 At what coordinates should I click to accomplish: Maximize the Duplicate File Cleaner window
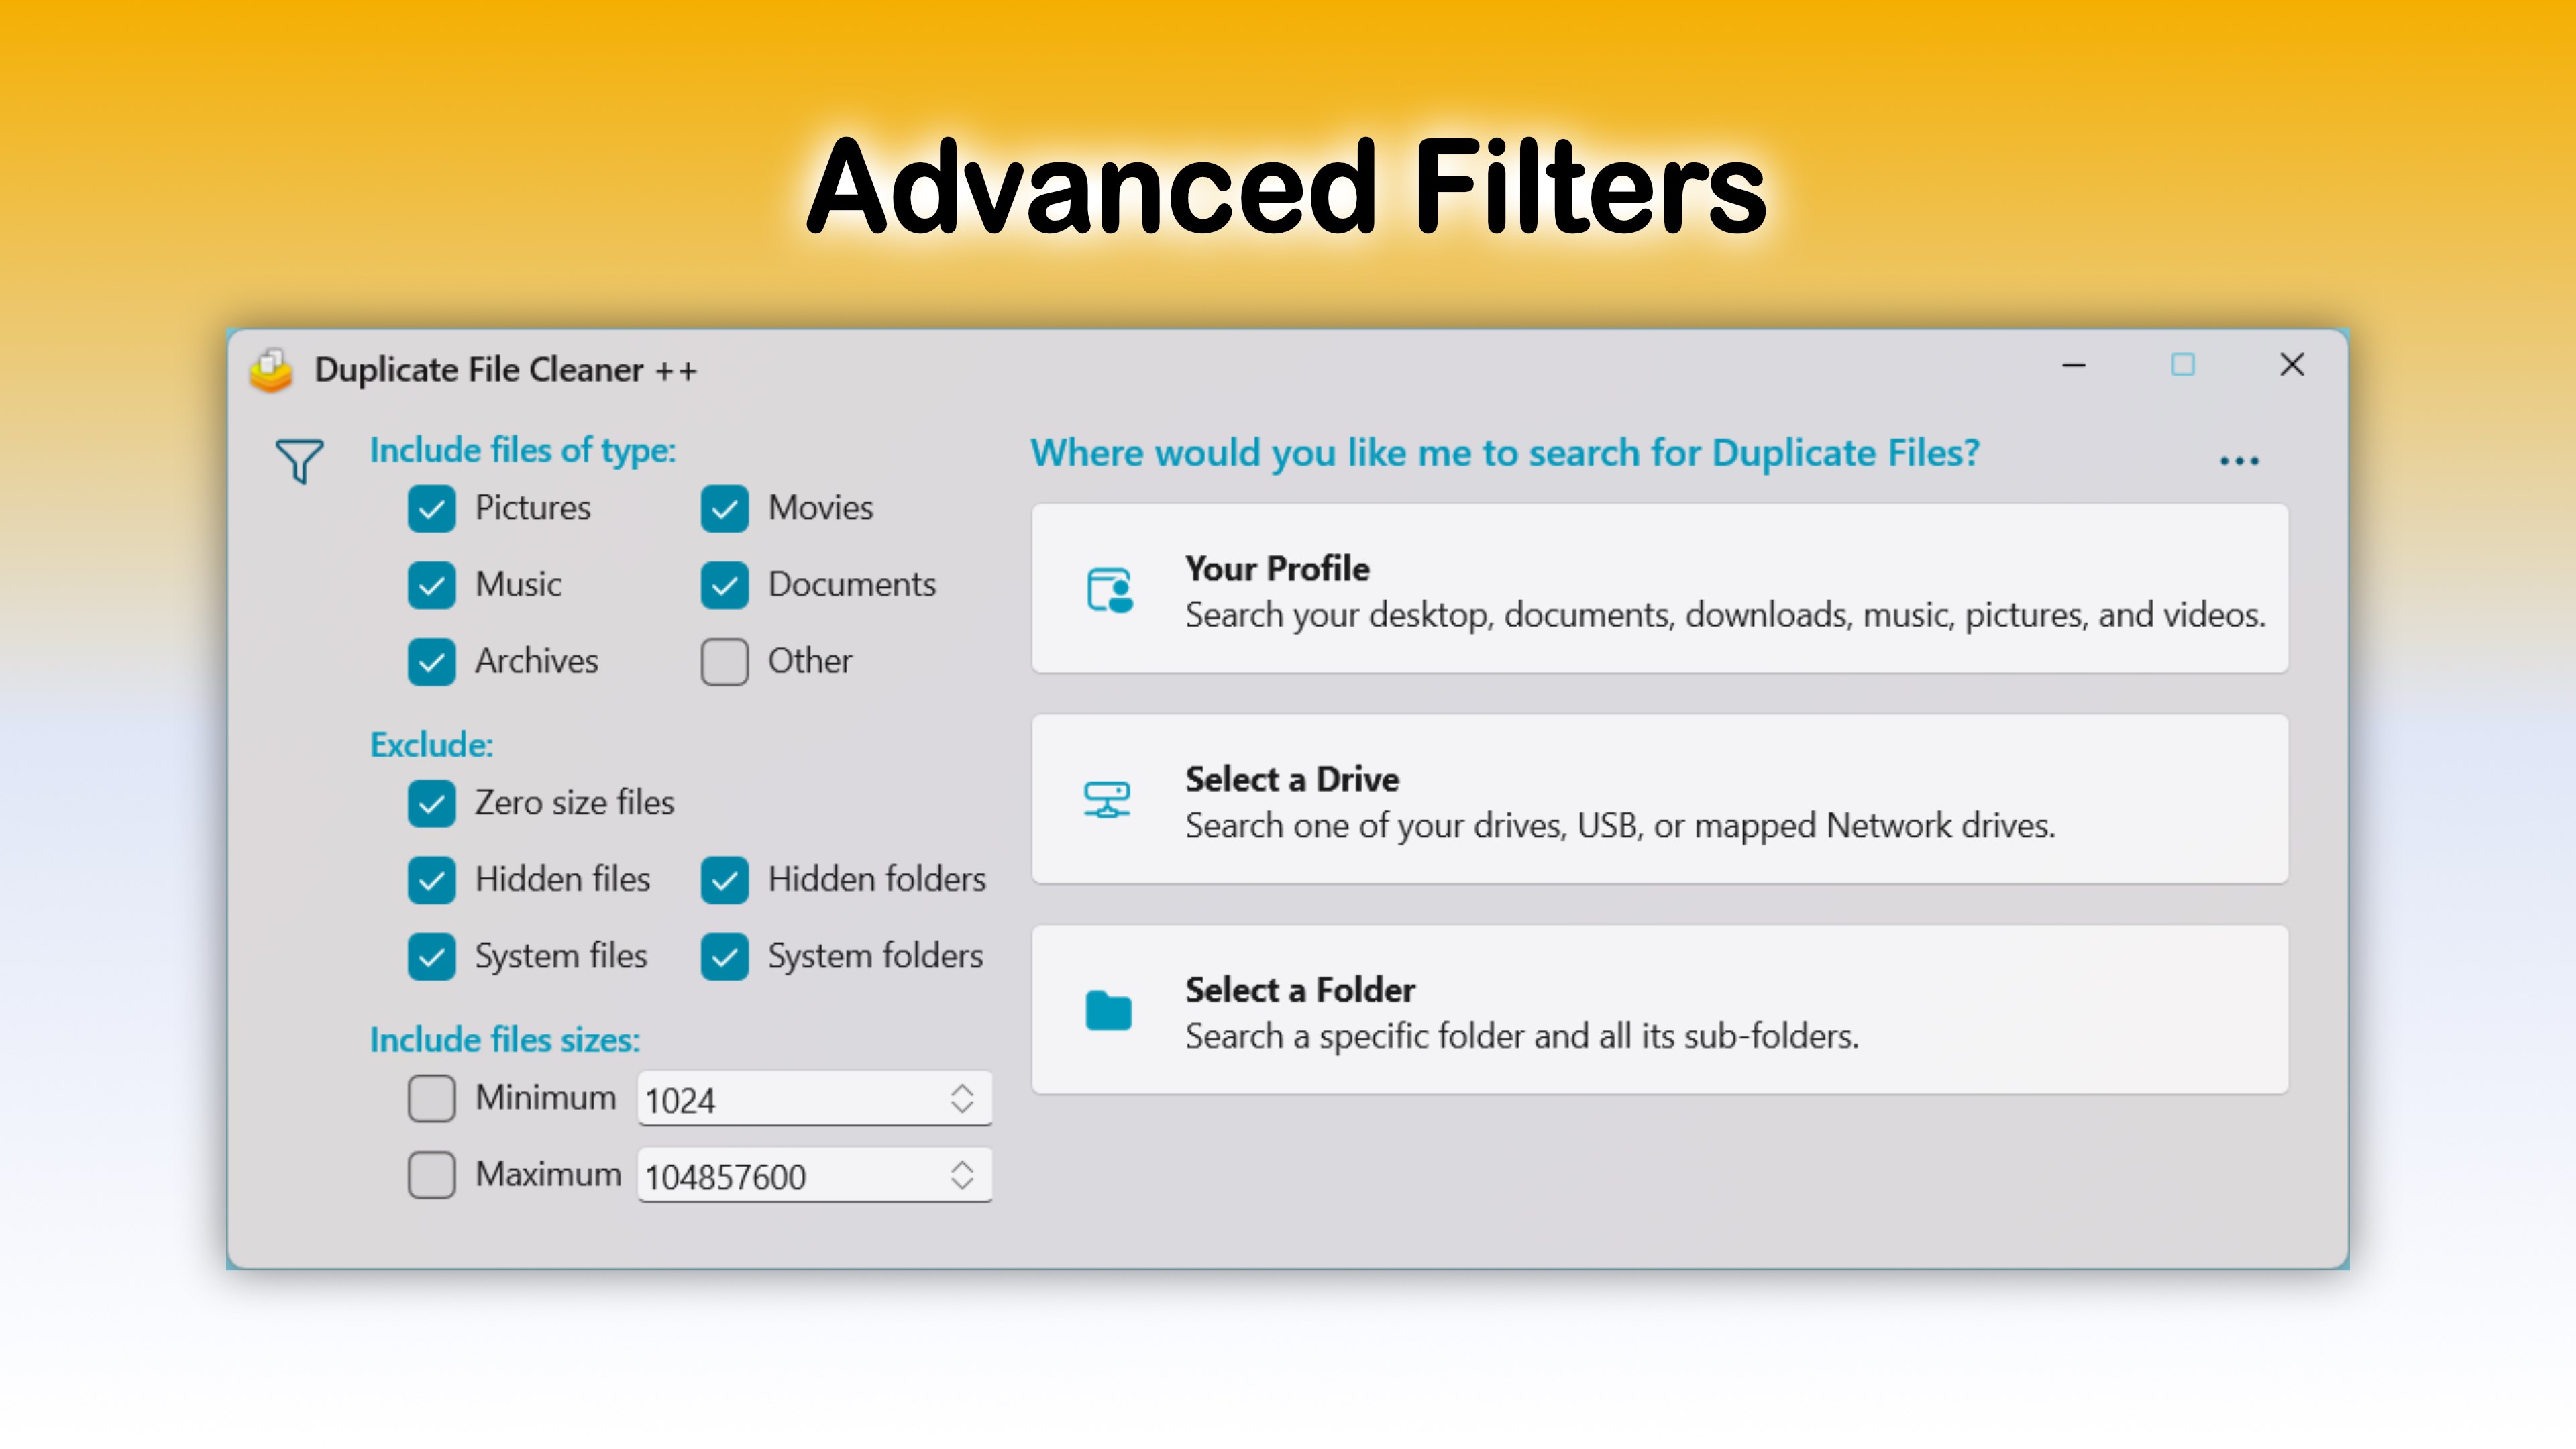2183,365
